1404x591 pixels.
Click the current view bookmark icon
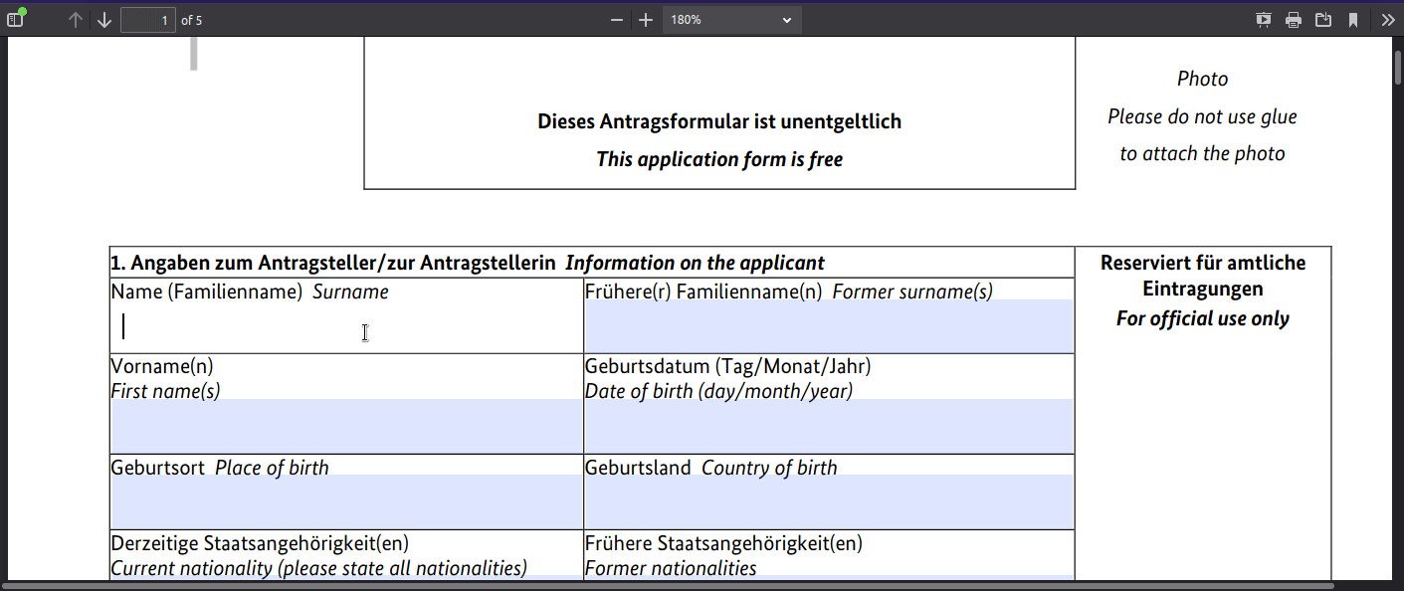1353,20
